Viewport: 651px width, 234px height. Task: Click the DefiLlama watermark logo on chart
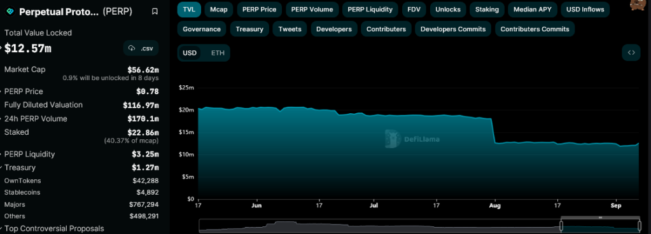pyautogui.click(x=393, y=139)
